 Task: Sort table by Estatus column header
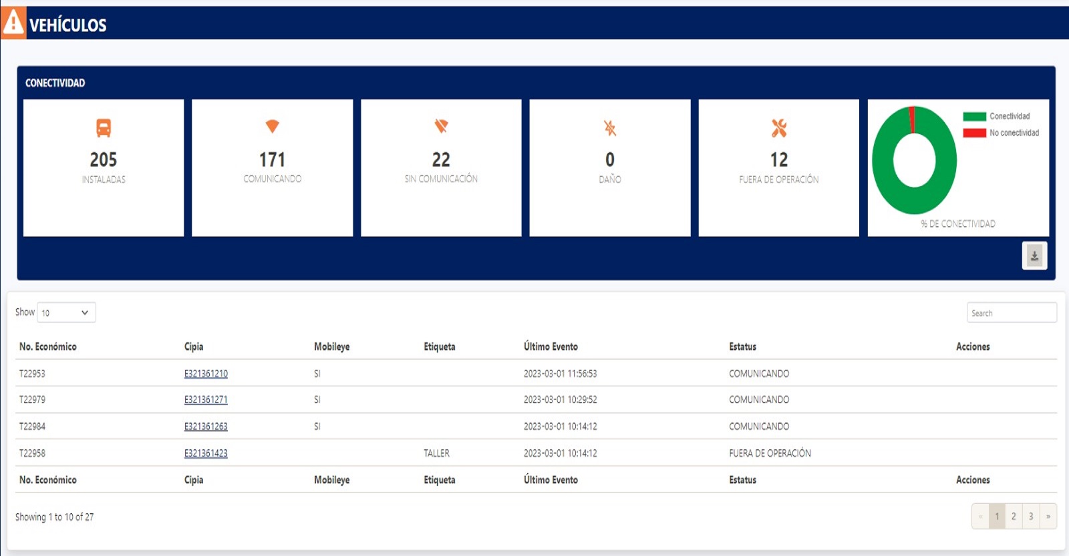(742, 346)
